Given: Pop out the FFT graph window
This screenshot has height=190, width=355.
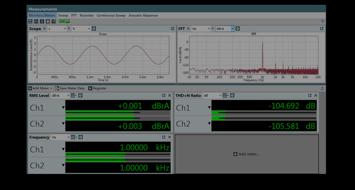Looking at the screenshot, I should (322, 29).
